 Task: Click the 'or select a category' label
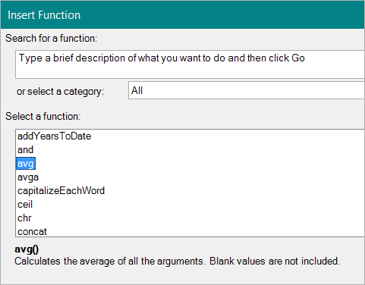[60, 91]
